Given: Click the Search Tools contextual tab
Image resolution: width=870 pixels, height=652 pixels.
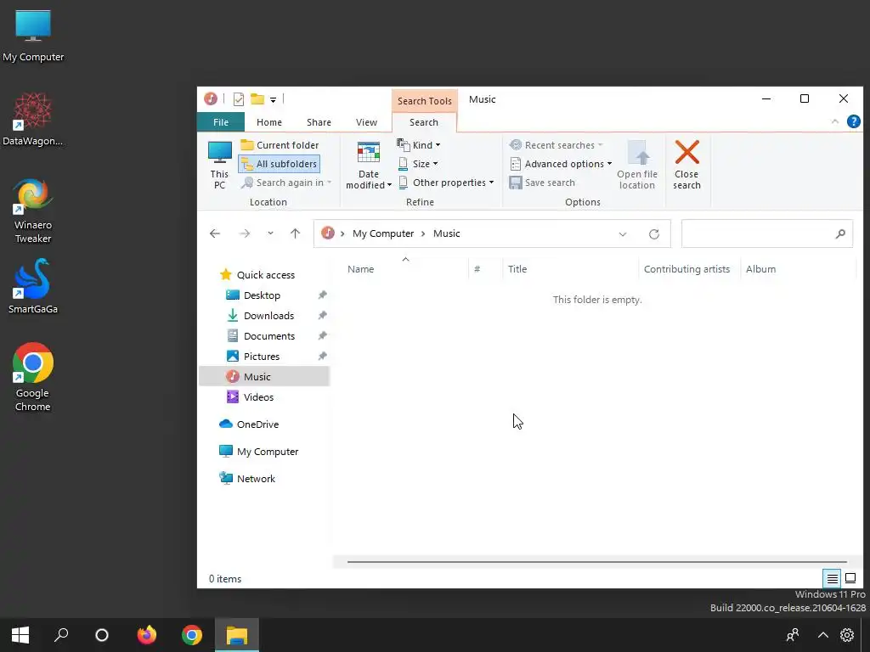Looking at the screenshot, I should pos(425,101).
